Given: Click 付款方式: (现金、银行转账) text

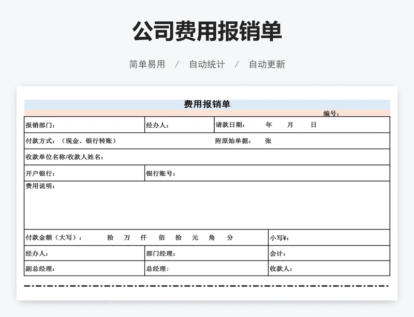Looking at the screenshot, I should tap(71, 141).
